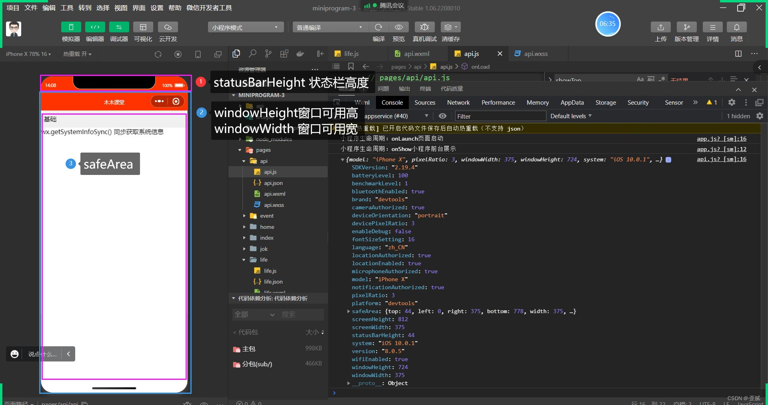Click the user avatar

tap(14, 29)
